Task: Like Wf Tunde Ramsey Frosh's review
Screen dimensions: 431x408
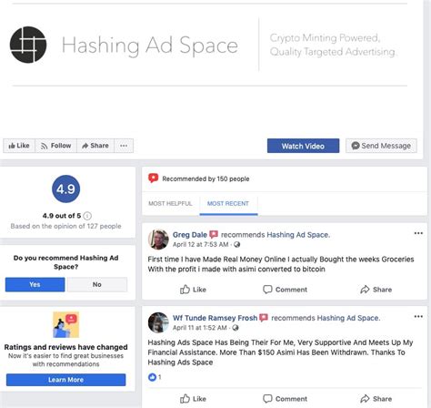Action: (x=193, y=399)
